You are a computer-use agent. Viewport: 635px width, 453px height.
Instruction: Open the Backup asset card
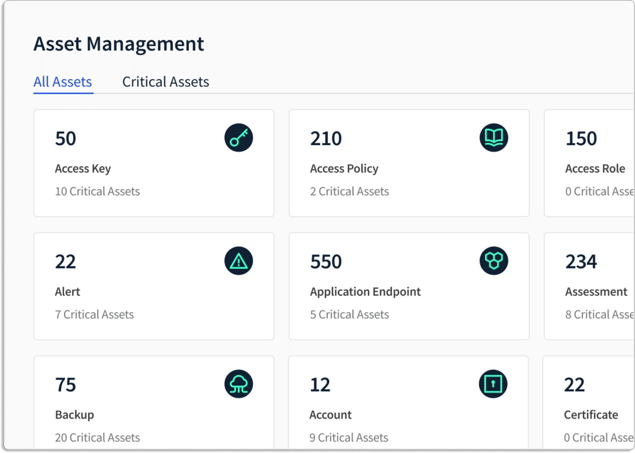(x=154, y=403)
